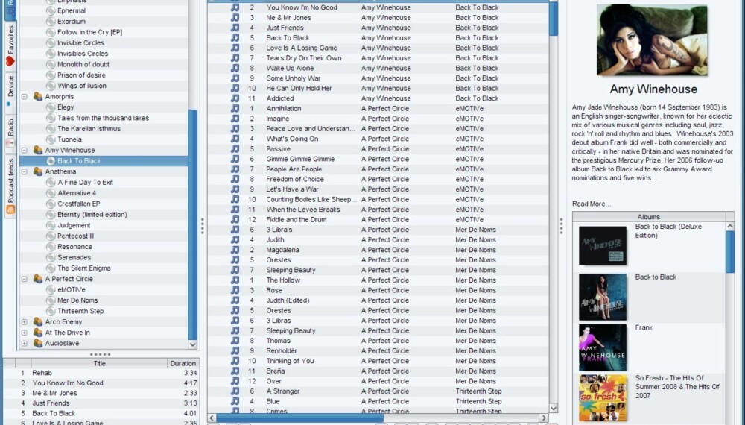This screenshot has height=425, width=745.
Task: Click the note icon beside Passive
Action: (235, 149)
